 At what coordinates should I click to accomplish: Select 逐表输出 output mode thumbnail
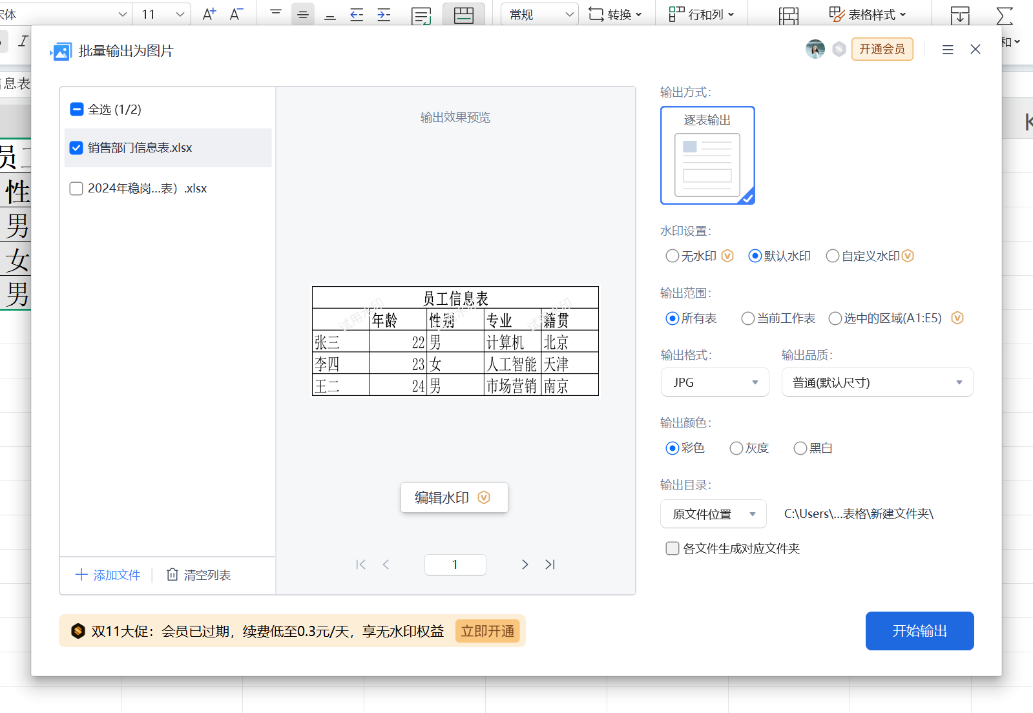click(x=707, y=156)
